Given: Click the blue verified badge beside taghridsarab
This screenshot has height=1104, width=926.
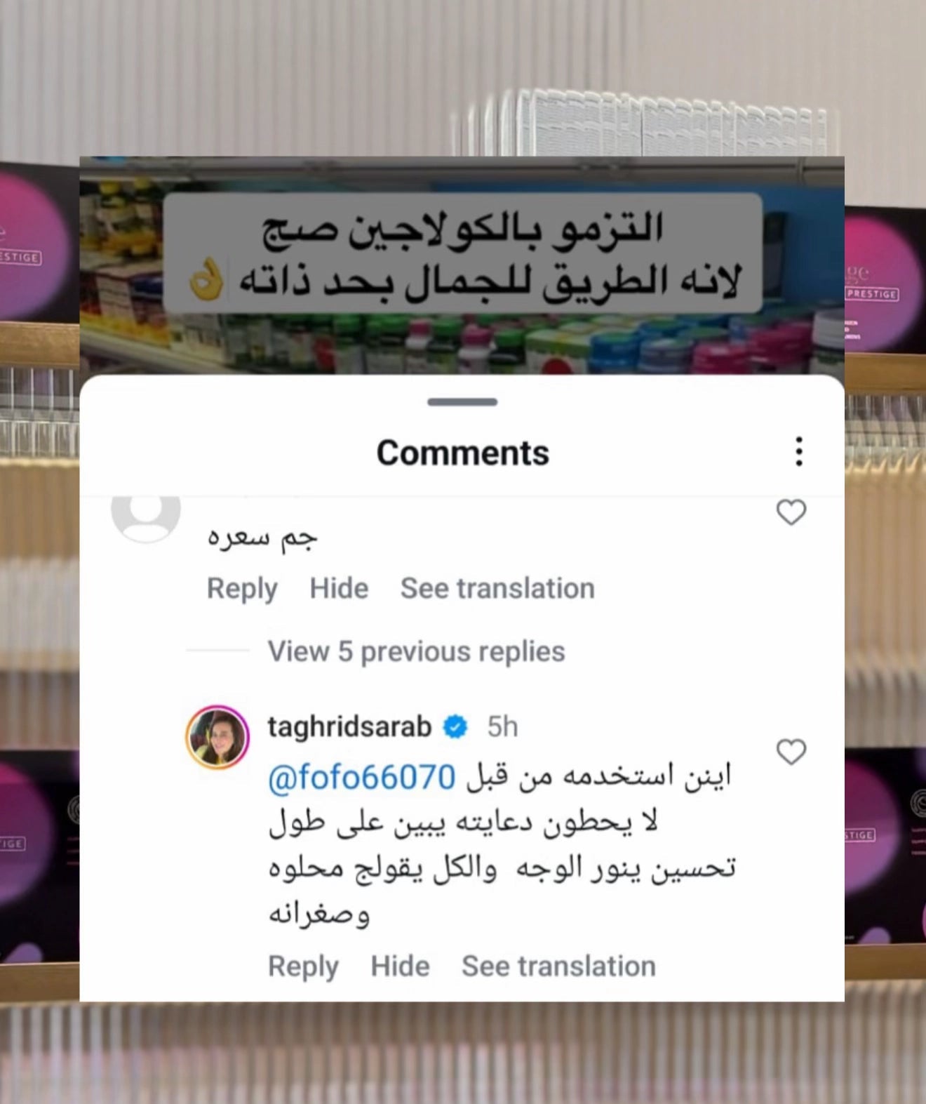Looking at the screenshot, I should [x=456, y=727].
